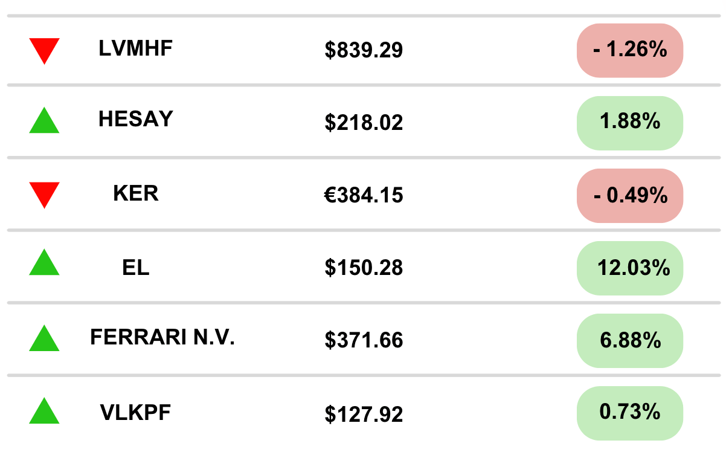Click the $839.29 price
Viewport: 726px width, 452px height.
(364, 51)
